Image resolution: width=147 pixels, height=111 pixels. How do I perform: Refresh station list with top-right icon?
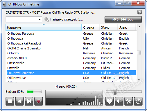pyautogui.click(x=139, y=12)
